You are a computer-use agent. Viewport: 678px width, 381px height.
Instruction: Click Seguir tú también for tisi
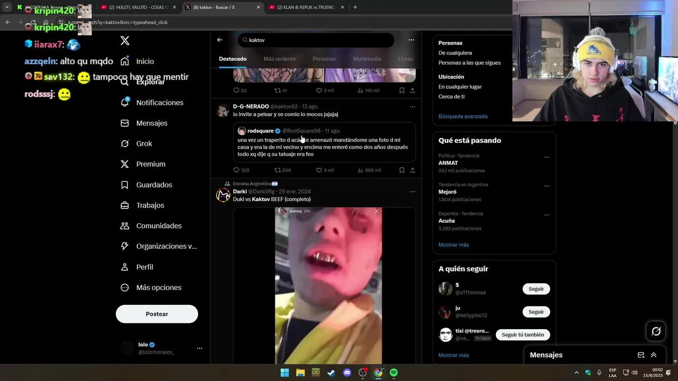tap(522, 335)
